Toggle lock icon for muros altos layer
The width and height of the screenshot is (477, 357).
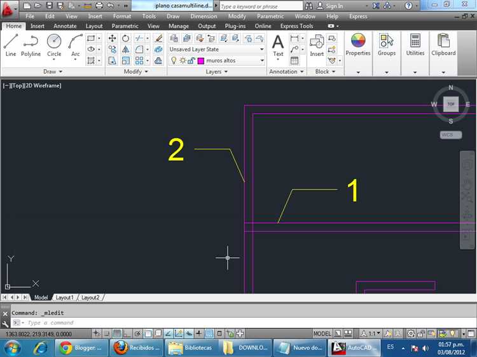191,60
